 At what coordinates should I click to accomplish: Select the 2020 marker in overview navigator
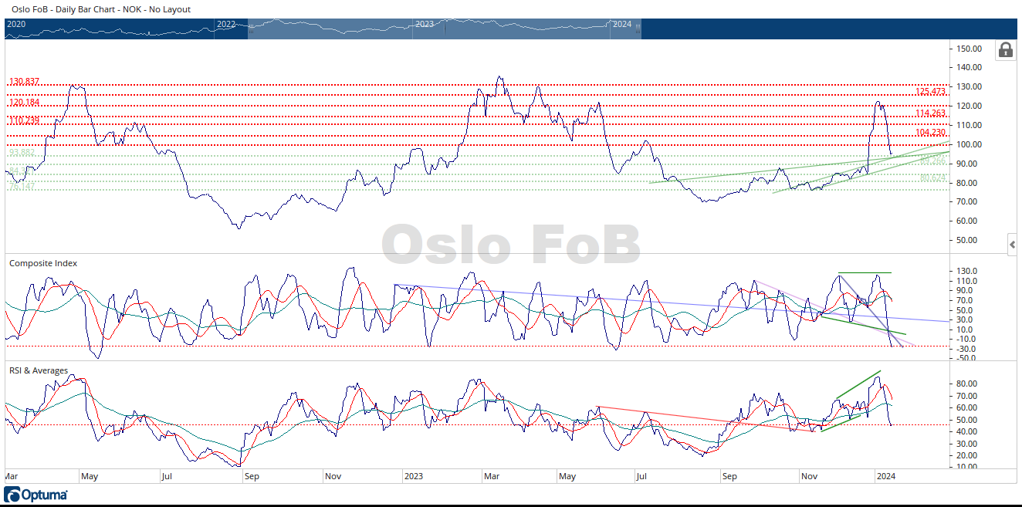[x=16, y=24]
